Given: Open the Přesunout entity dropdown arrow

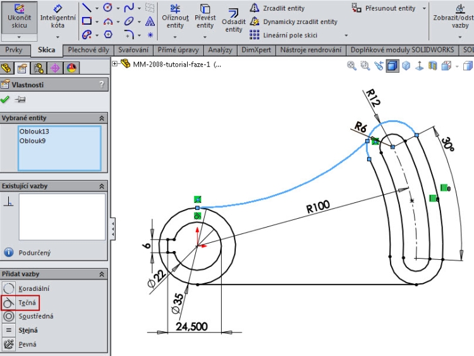Looking at the screenshot, I should point(424,8).
